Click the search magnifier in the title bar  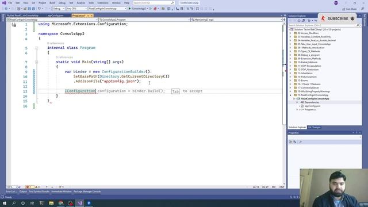pos(172,3)
